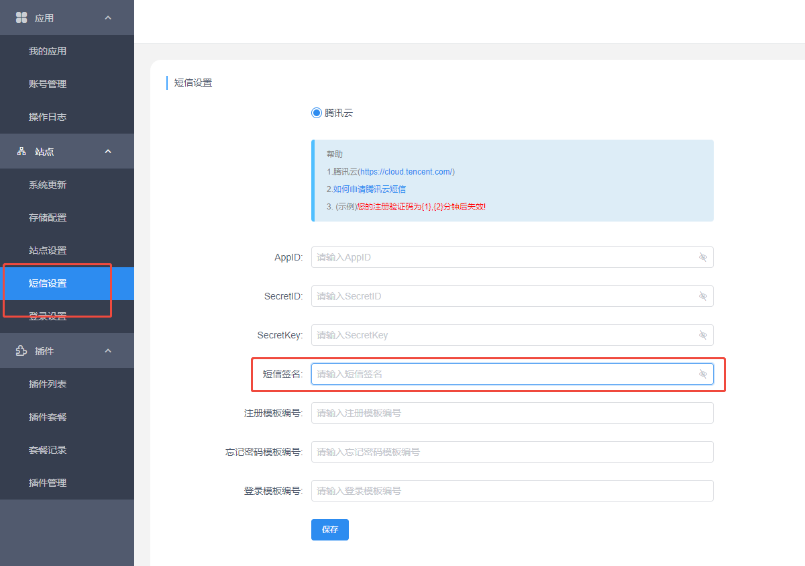Screen dimensions: 805x566
Task: Collapse the 站点 section chevron
Action: click(108, 152)
